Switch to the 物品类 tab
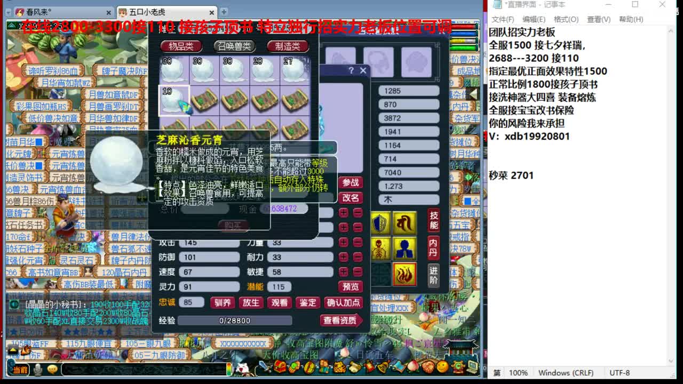The height and width of the screenshot is (384, 683). (181, 46)
